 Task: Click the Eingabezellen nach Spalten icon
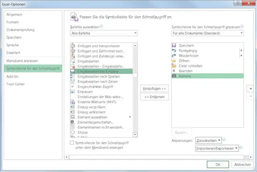tap(73, 77)
